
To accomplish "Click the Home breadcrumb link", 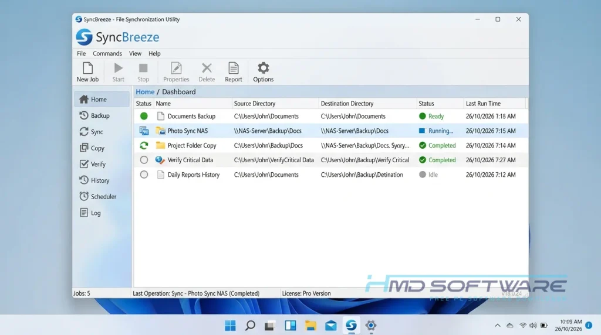I will click(x=145, y=92).
